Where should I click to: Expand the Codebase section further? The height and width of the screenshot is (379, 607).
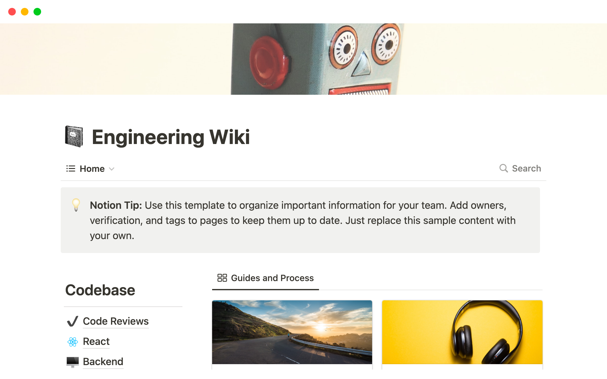click(x=100, y=290)
